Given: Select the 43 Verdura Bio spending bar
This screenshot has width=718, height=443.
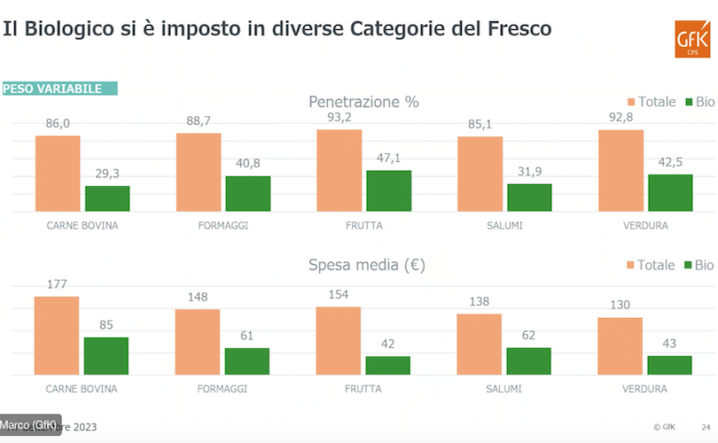Looking at the screenshot, I should point(669,365).
